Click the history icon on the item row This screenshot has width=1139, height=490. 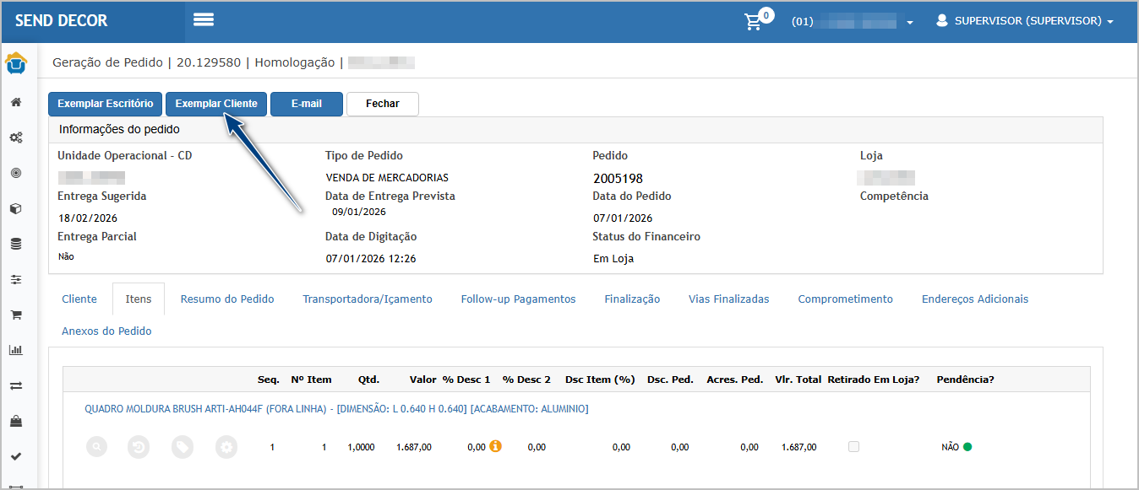(x=139, y=447)
